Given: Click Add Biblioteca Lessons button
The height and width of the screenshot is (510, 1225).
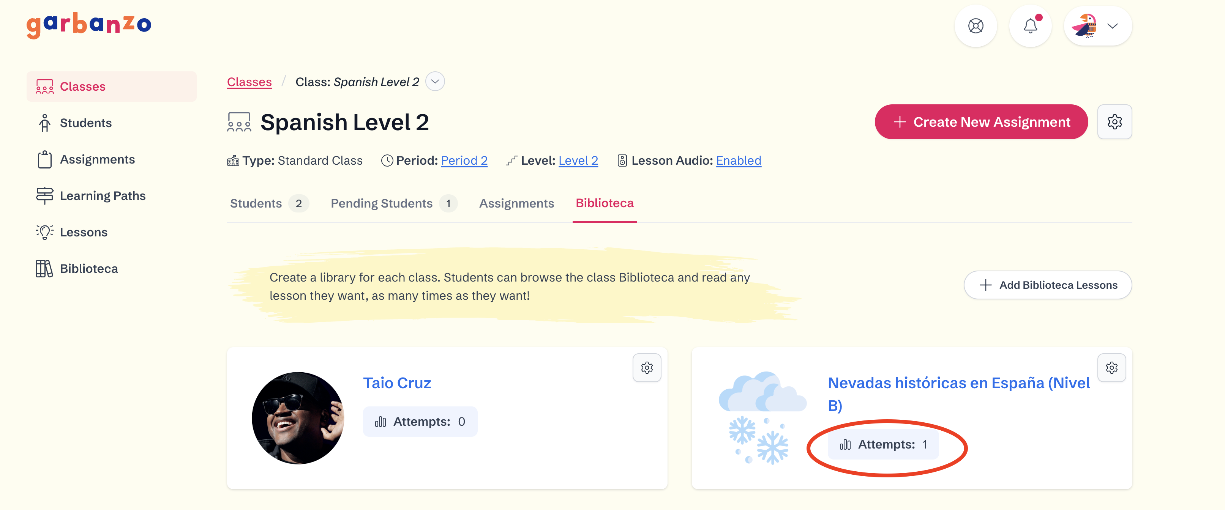Looking at the screenshot, I should [1048, 285].
